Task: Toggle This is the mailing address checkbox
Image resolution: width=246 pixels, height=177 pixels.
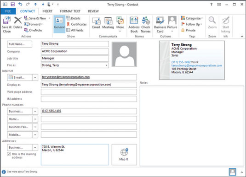Action: click(9, 154)
